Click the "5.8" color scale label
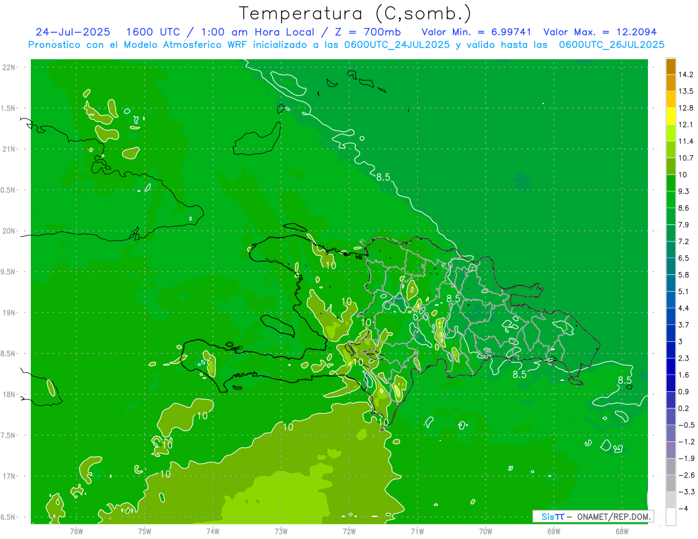698x539 pixels. pos(684,274)
